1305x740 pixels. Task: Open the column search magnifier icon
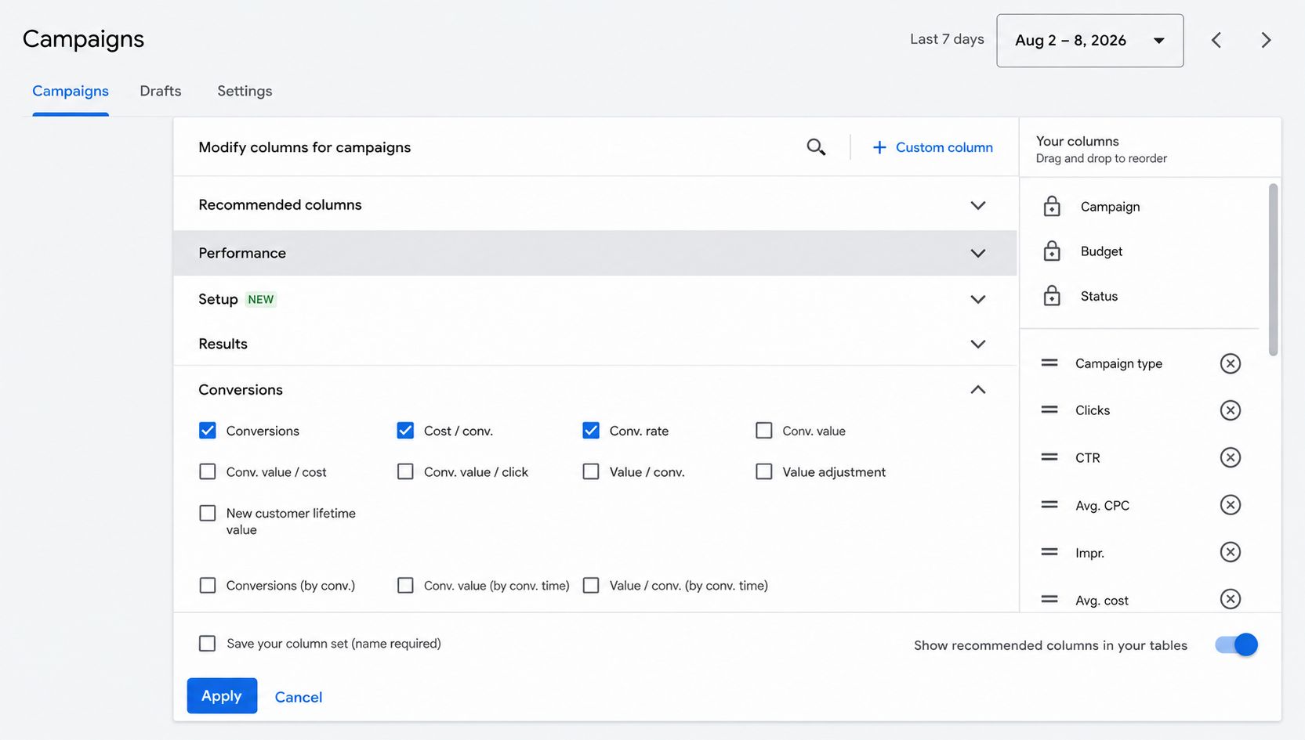click(x=816, y=147)
